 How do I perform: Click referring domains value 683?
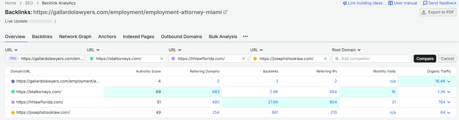(x=216, y=92)
